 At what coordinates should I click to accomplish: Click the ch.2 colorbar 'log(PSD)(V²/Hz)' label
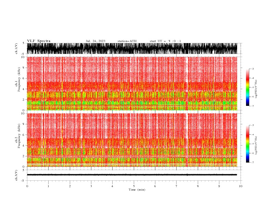click(256, 145)
